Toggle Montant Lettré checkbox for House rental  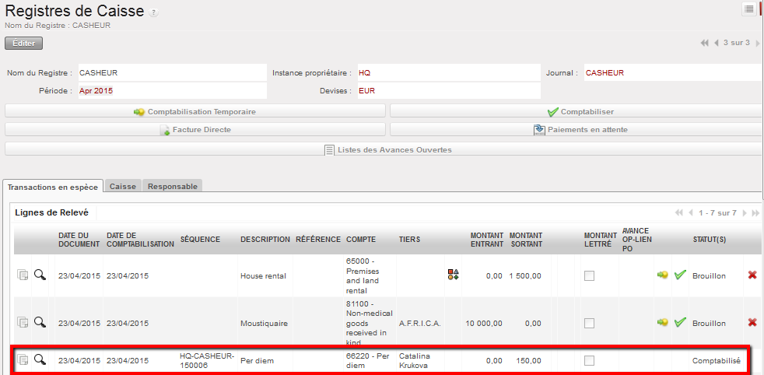point(589,275)
